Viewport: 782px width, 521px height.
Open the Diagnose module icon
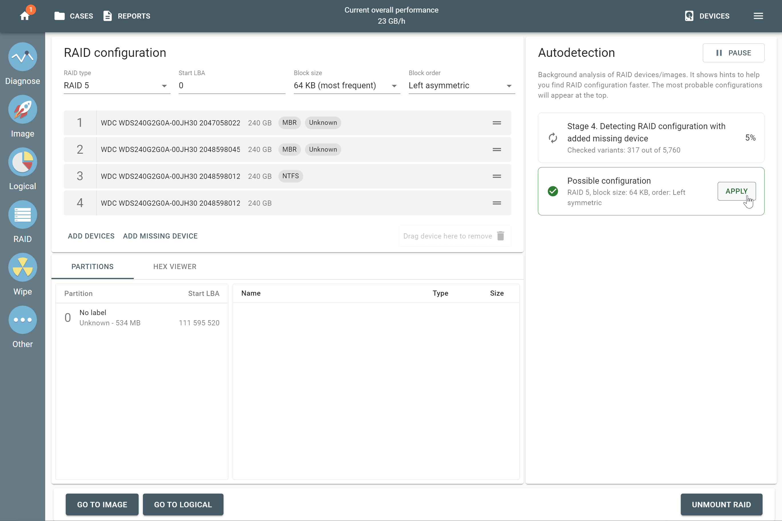click(23, 57)
